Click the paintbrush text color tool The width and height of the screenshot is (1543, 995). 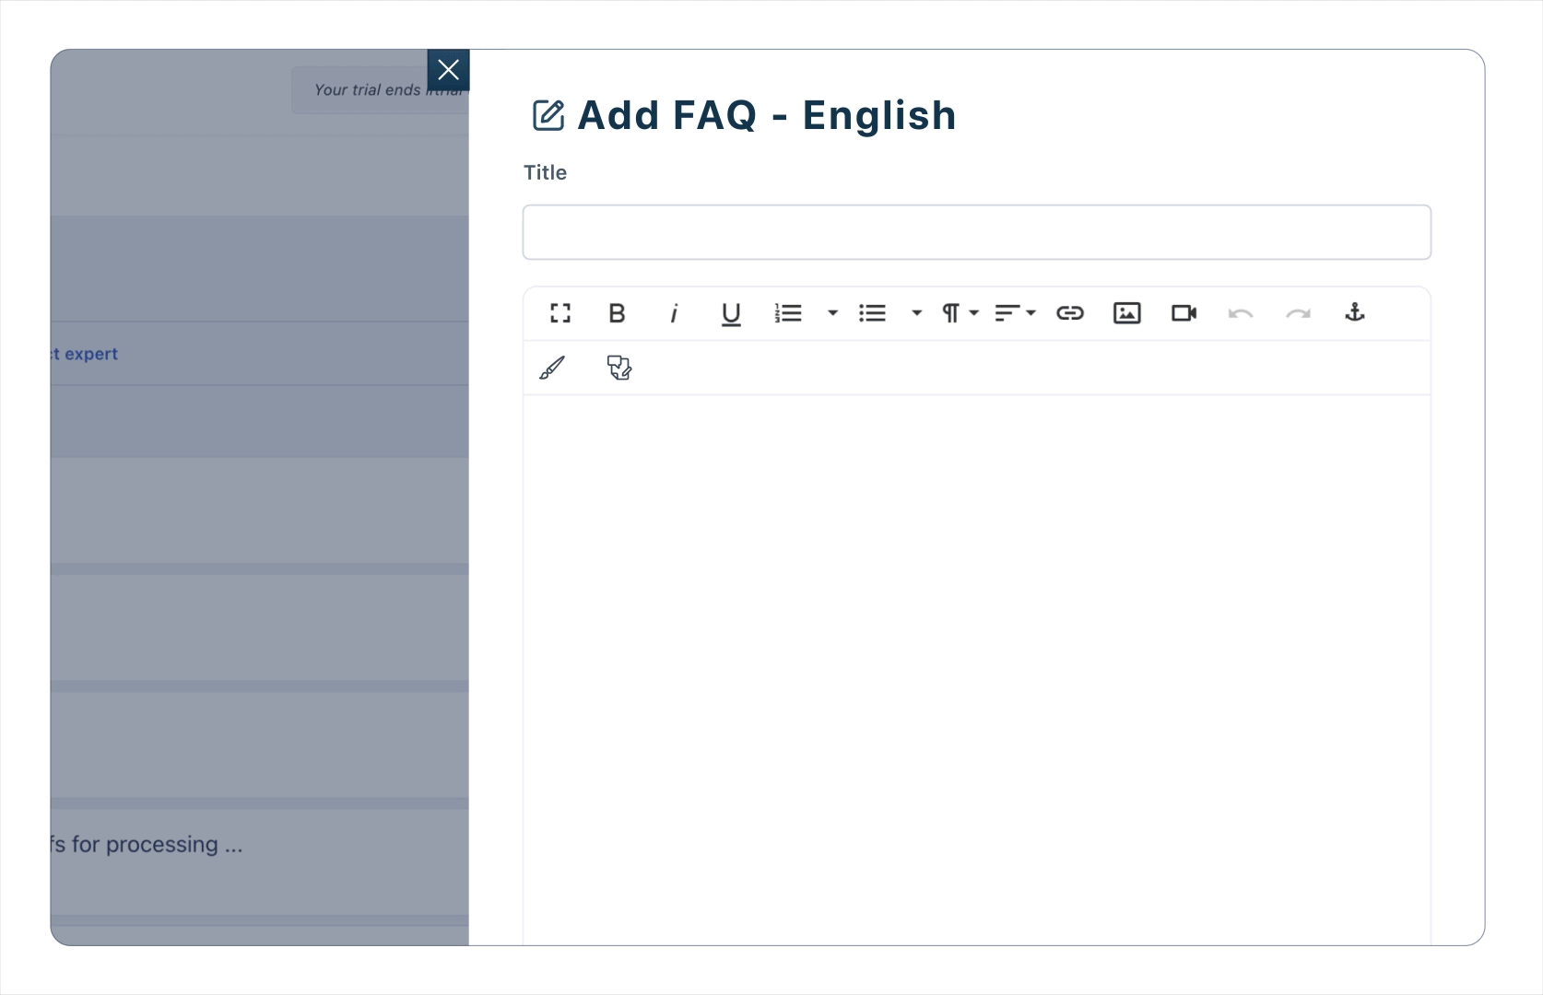(552, 369)
